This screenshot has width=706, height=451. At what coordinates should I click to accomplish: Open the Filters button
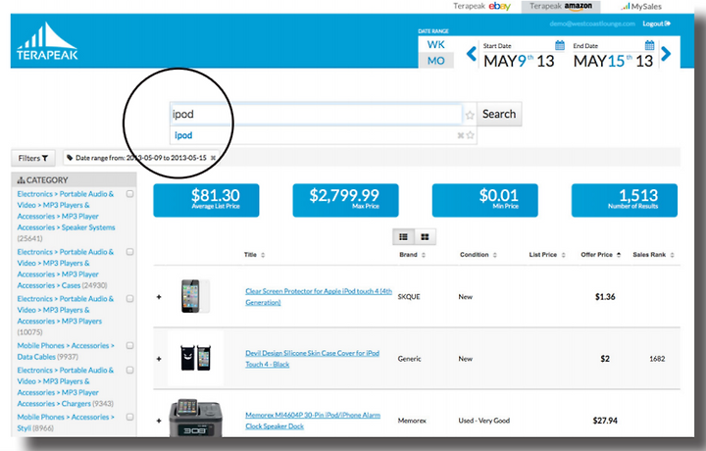pos(33,158)
